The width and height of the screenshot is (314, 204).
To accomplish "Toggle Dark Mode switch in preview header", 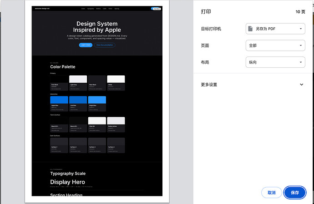I will click(x=156, y=9).
